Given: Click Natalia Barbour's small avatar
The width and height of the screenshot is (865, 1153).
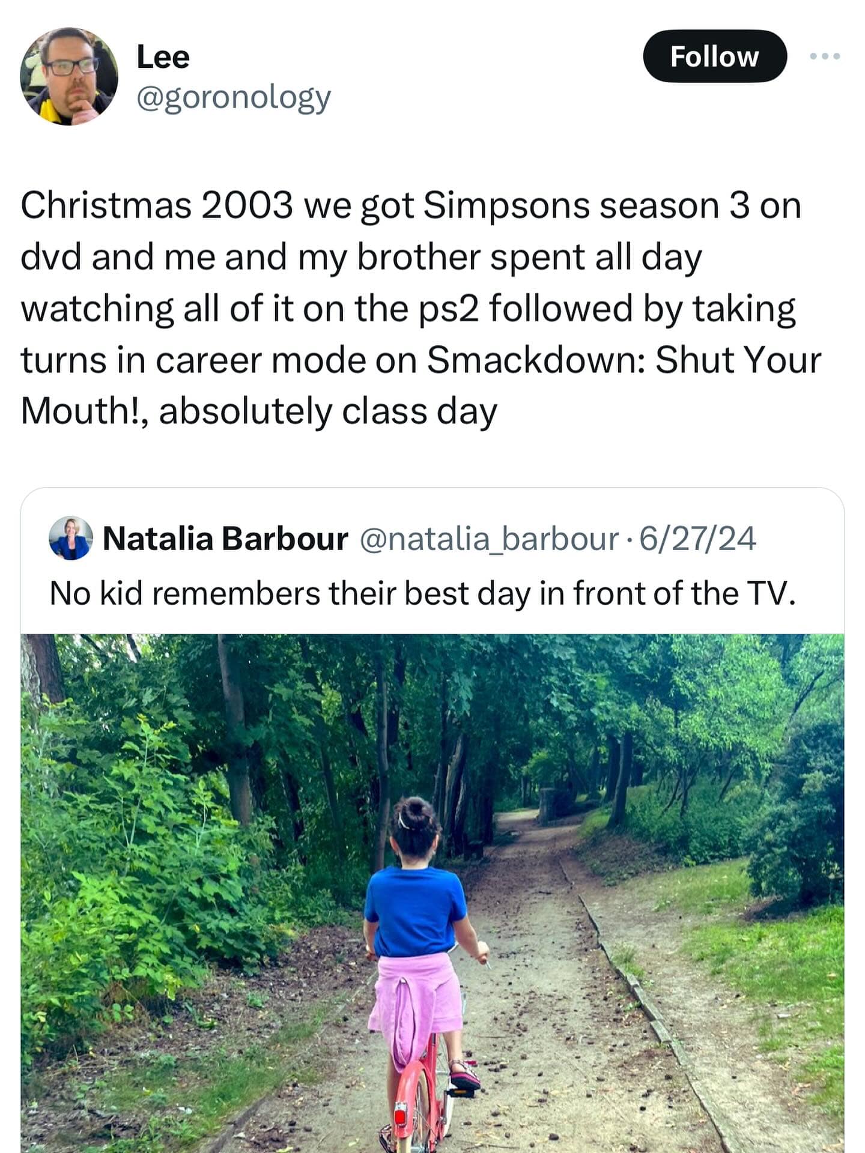Looking at the screenshot, I should click(x=70, y=538).
